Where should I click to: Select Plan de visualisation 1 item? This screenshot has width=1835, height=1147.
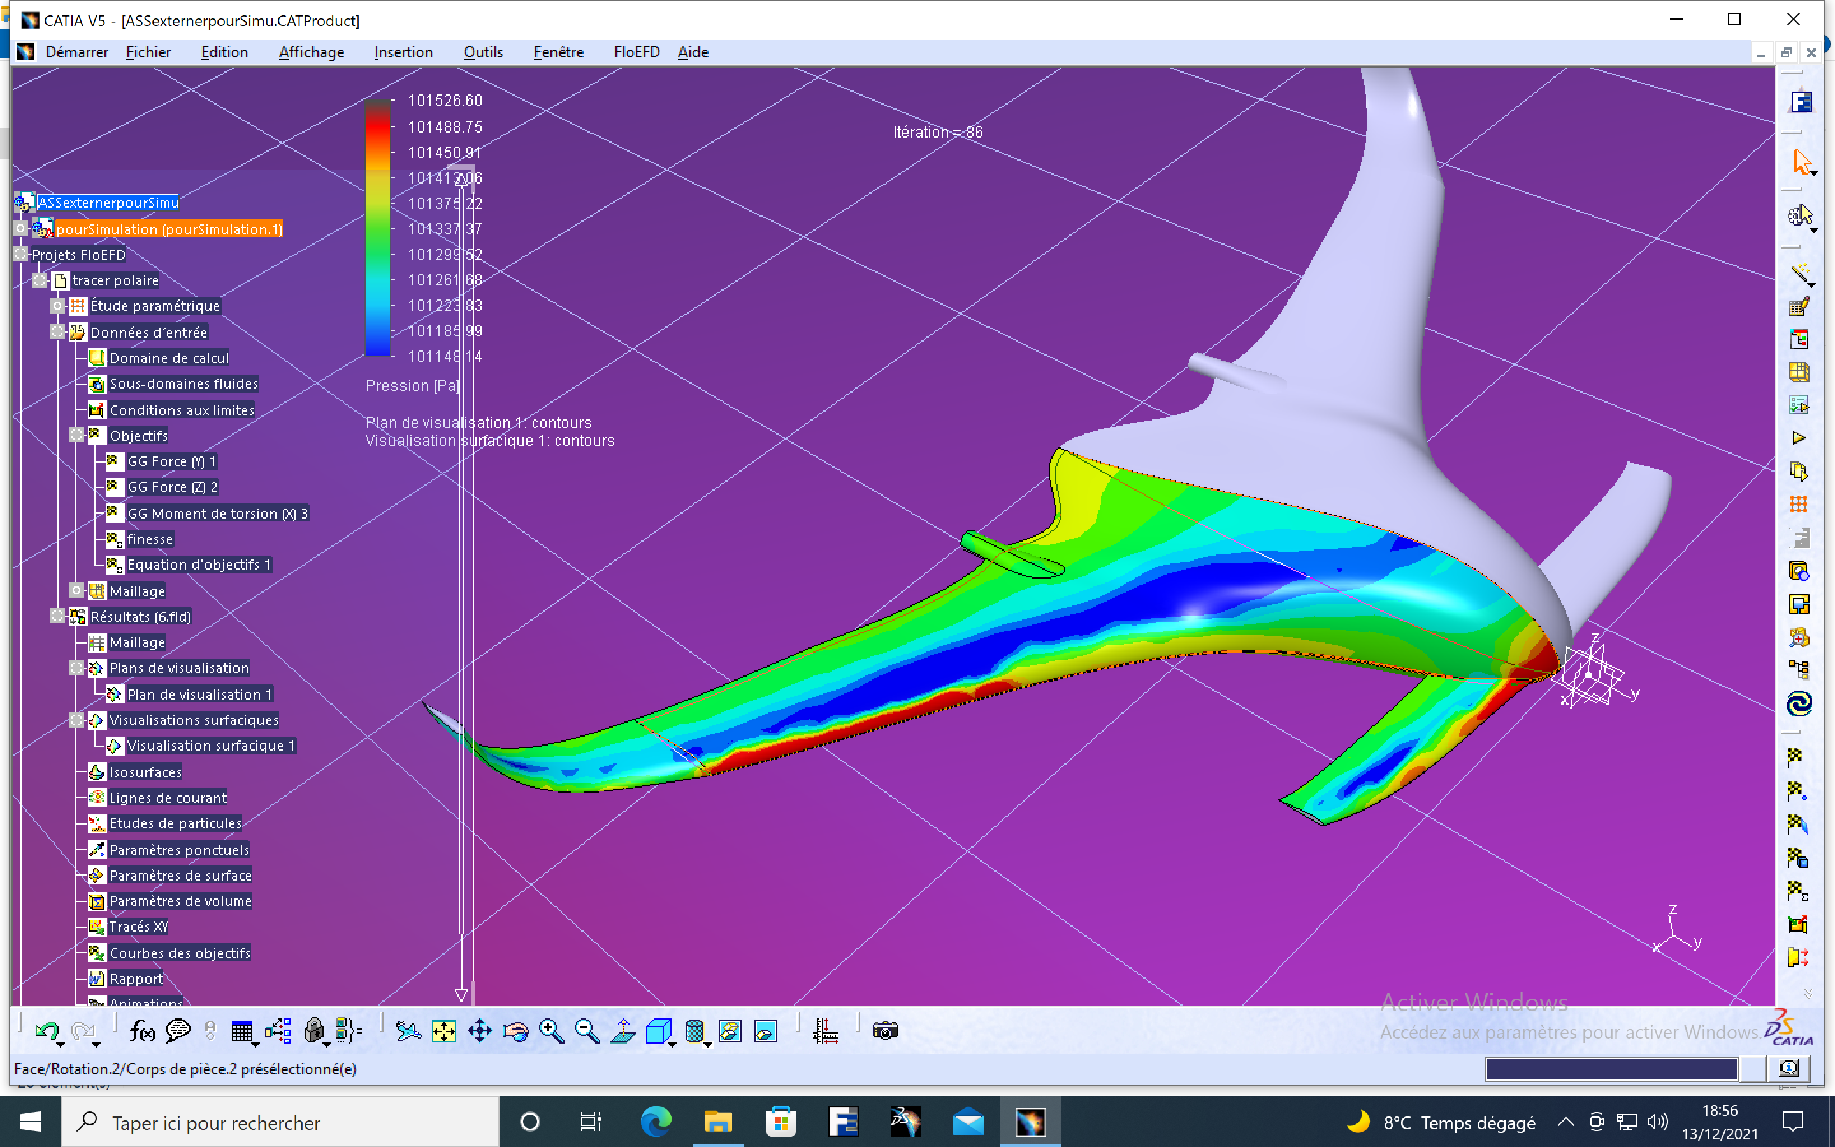[x=199, y=694]
